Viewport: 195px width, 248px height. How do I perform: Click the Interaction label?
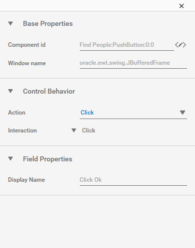click(x=22, y=130)
